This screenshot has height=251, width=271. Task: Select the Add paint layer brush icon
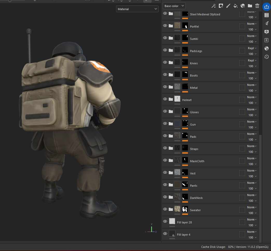coord(228,6)
